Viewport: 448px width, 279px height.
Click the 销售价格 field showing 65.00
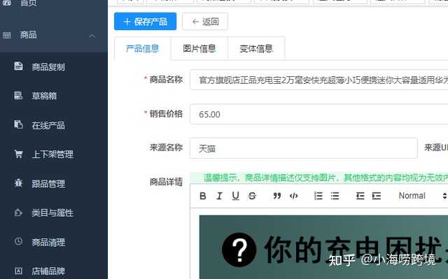(x=319, y=114)
